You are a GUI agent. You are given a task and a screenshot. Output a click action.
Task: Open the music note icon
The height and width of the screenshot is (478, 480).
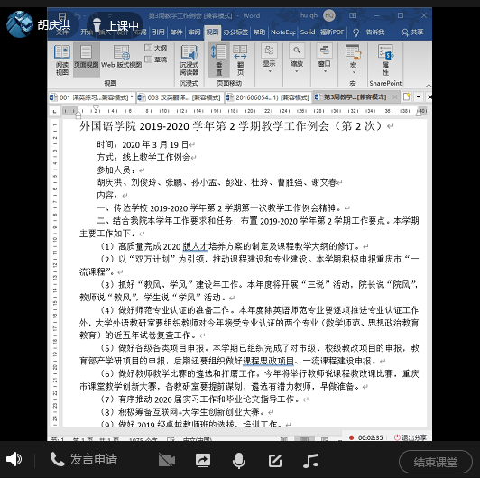(311, 460)
